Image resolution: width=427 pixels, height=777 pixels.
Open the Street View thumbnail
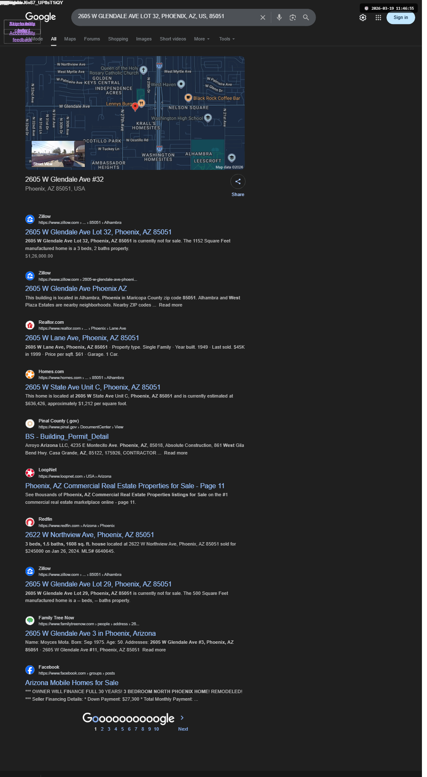click(x=58, y=154)
